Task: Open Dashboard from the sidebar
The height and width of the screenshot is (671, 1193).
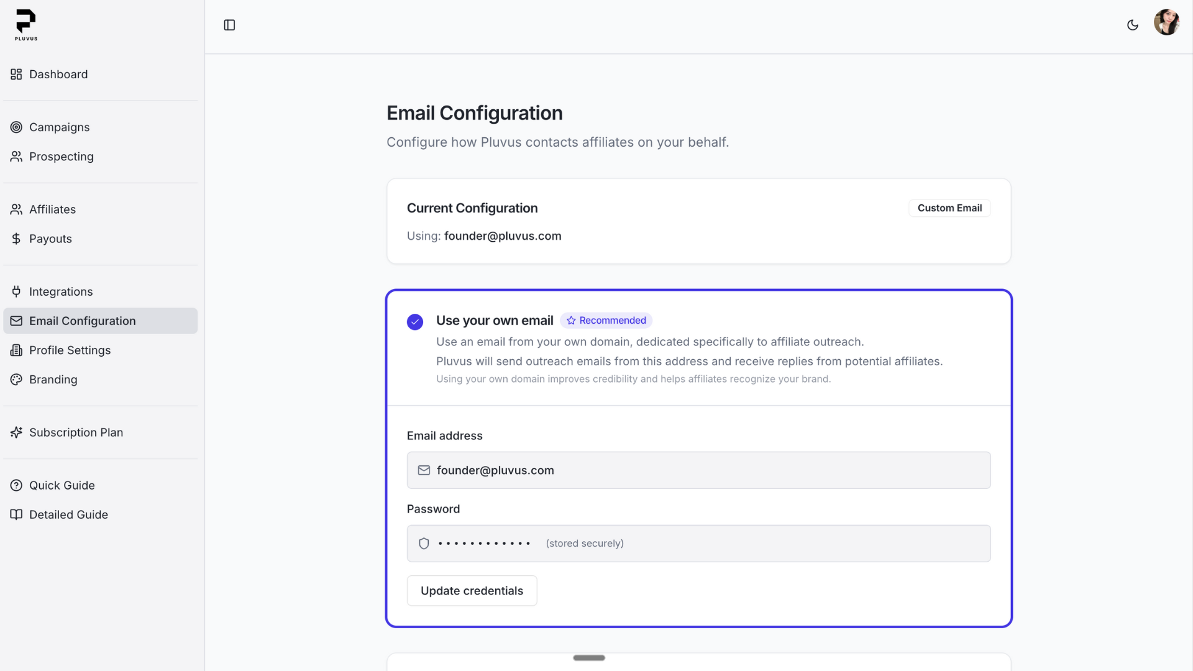Action: point(101,75)
